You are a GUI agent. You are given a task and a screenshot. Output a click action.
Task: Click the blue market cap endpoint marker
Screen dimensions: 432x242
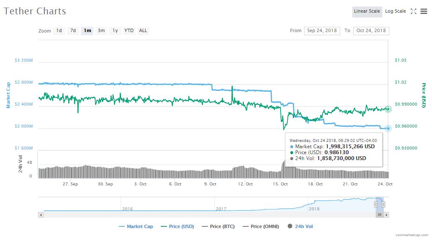(388, 128)
